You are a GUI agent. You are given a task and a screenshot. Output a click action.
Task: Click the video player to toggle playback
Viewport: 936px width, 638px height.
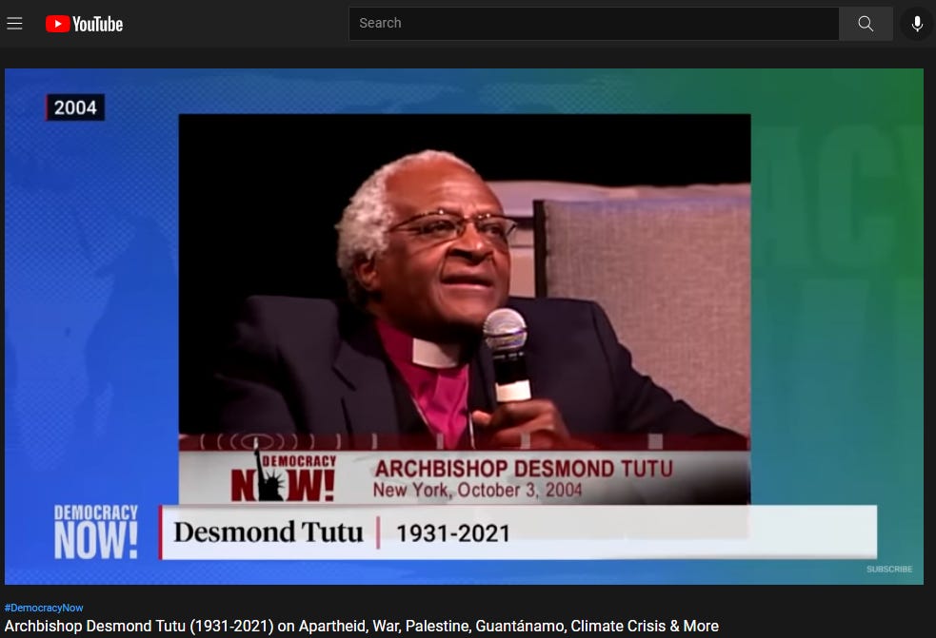(x=464, y=326)
